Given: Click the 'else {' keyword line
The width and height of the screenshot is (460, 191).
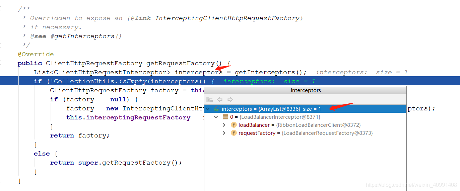Looking at the screenshot, I should coord(46,154).
